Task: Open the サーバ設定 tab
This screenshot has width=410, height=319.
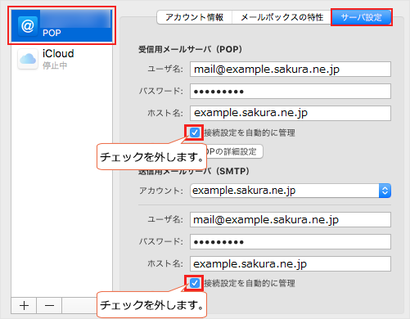Action: [362, 17]
